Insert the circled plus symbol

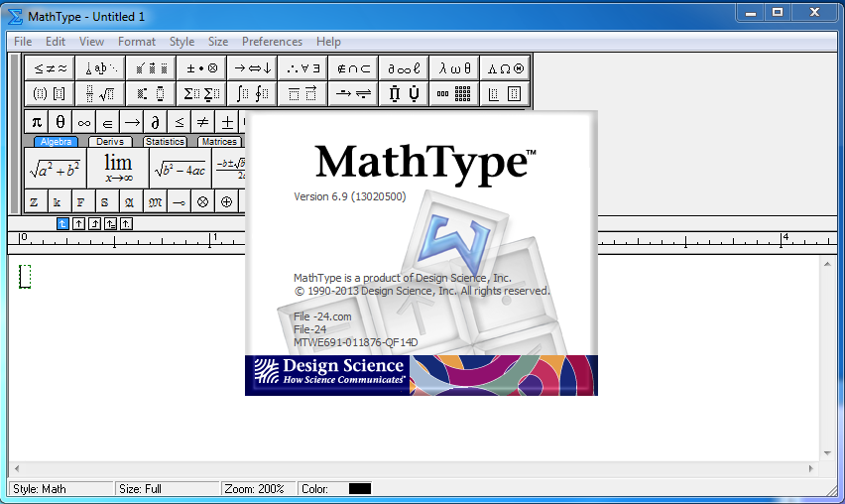[x=226, y=202]
